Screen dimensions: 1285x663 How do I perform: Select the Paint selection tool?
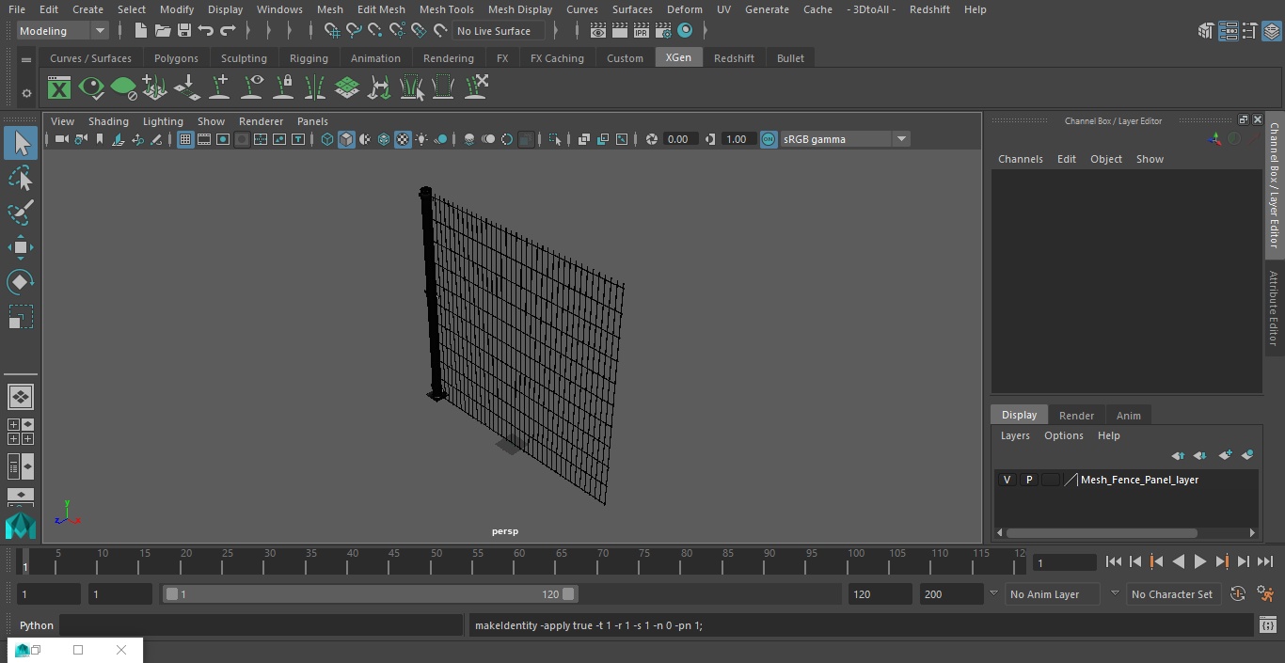coord(20,213)
